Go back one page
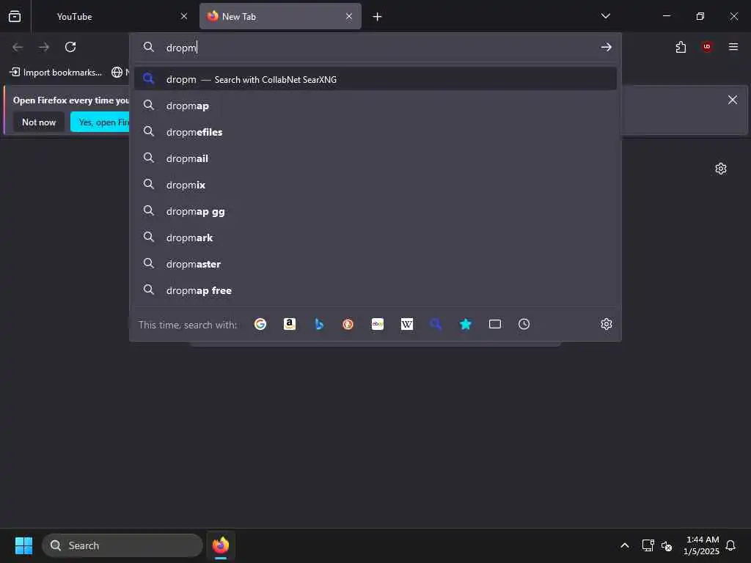The image size is (751, 563). coord(18,47)
